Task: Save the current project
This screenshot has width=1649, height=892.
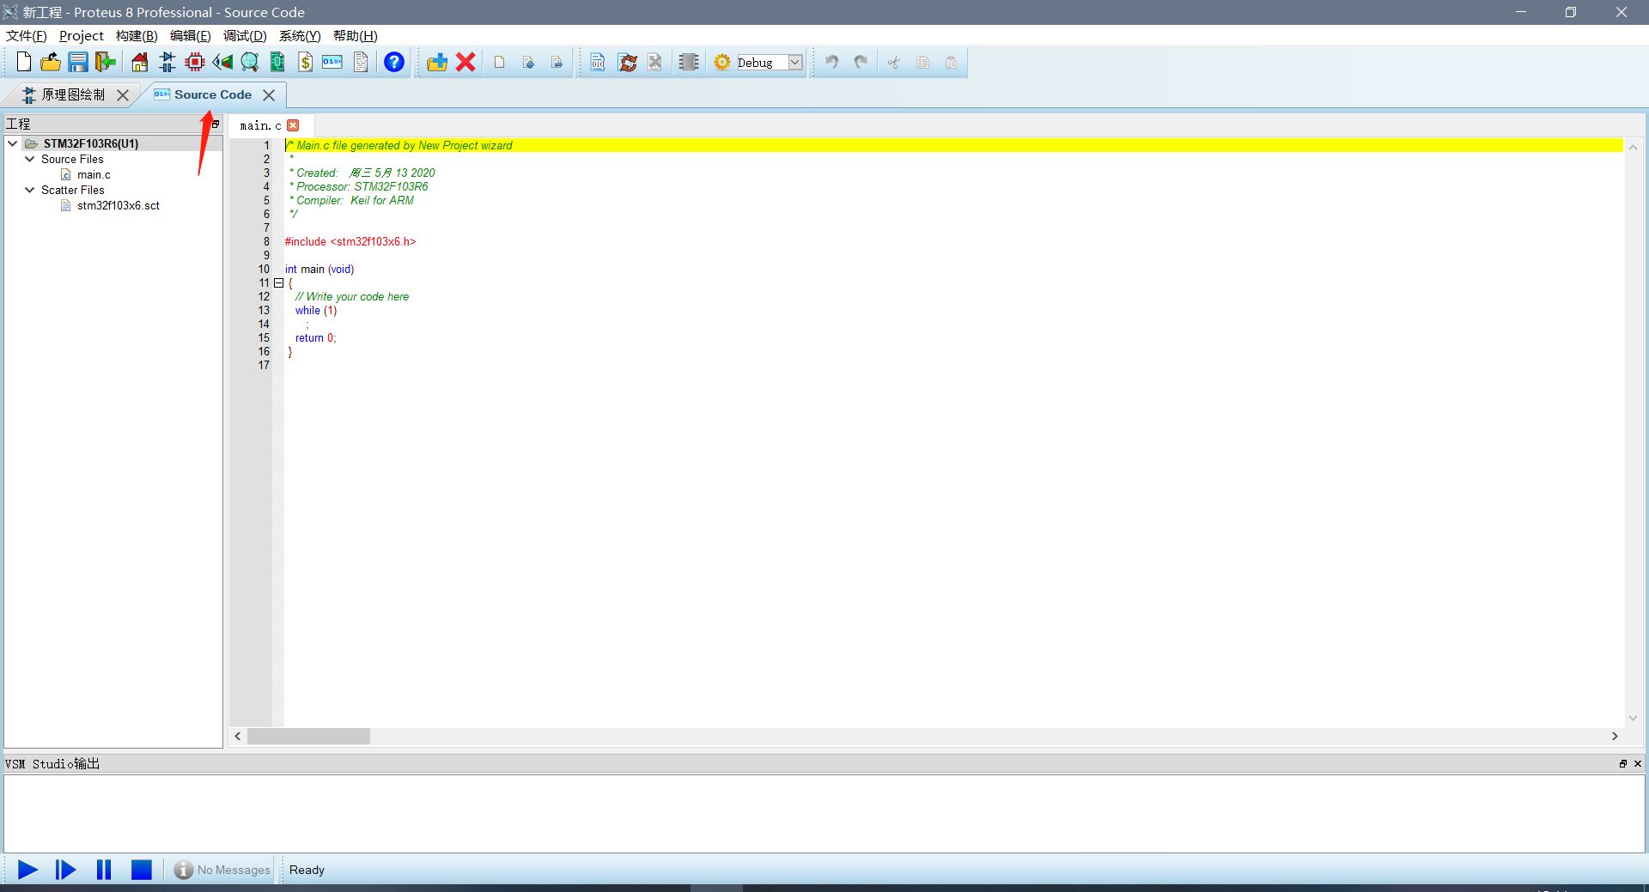Action: coord(78,62)
